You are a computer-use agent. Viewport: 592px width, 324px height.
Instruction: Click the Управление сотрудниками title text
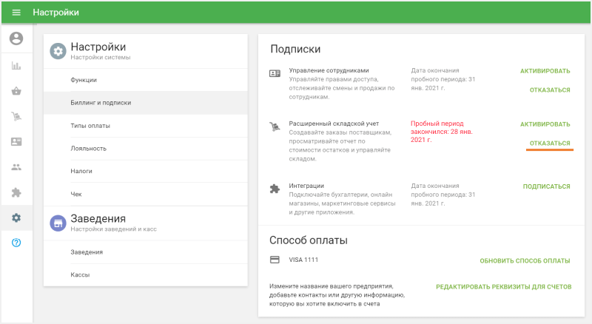pos(329,70)
